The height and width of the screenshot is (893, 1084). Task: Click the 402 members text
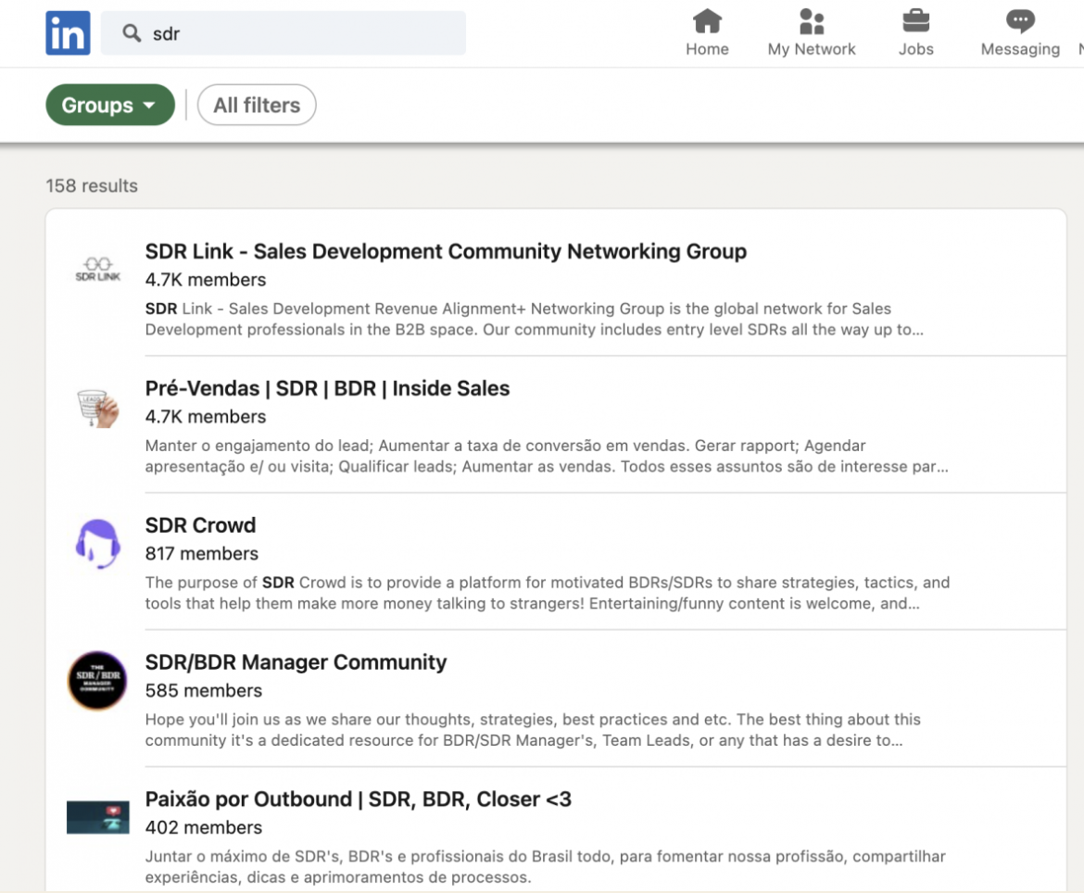point(204,827)
